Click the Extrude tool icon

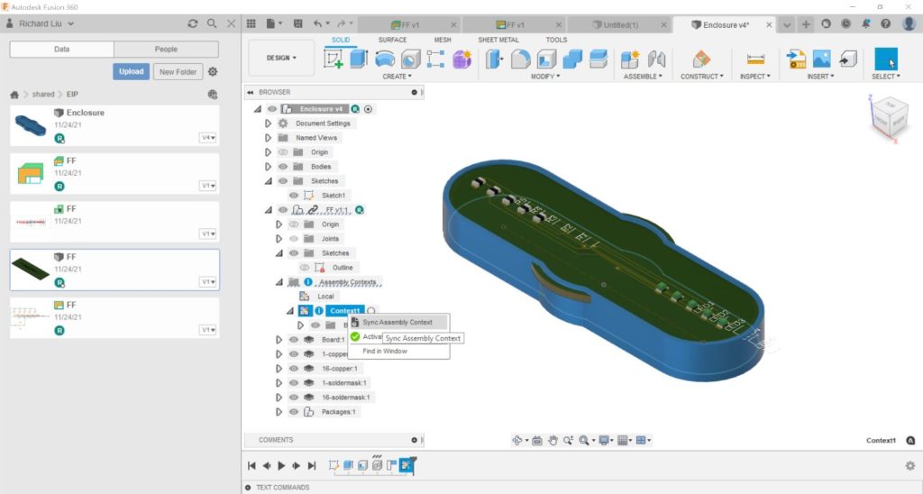click(359, 59)
